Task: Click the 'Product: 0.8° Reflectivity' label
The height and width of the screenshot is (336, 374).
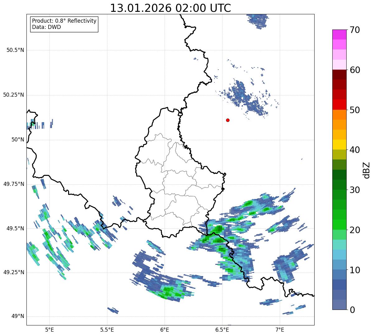Action: pyautogui.click(x=64, y=21)
